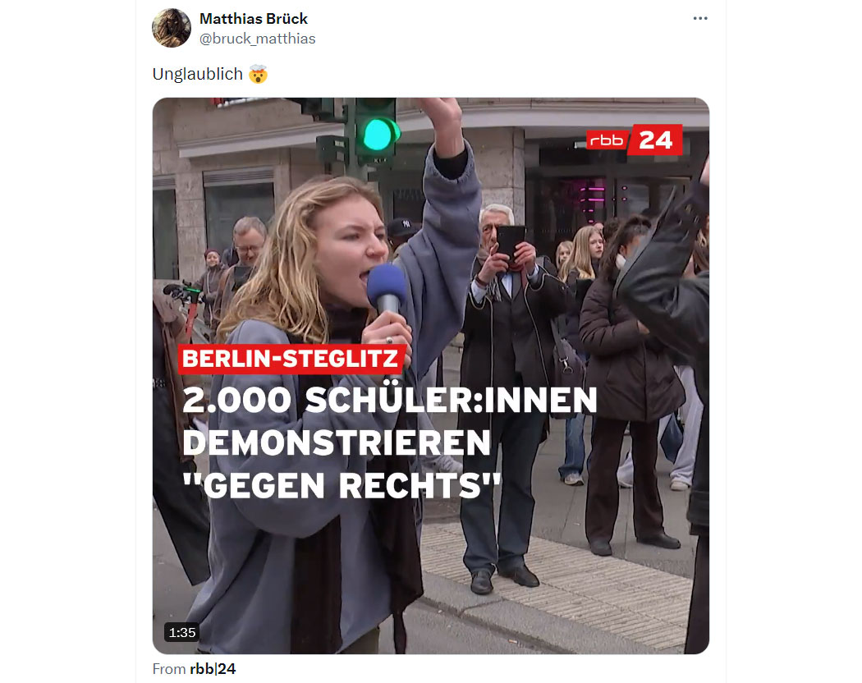Open the three-dot more options menu

[699, 19]
